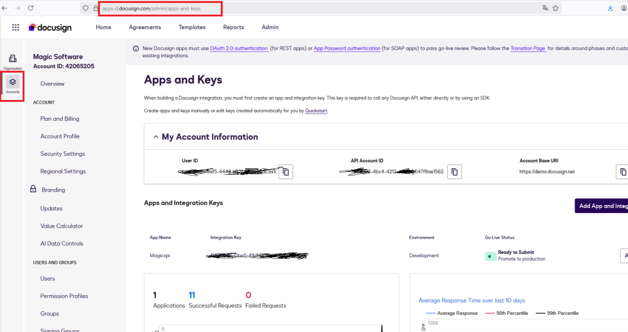Open the Reports tab
Image resolution: width=628 pixels, height=332 pixels.
point(234,27)
